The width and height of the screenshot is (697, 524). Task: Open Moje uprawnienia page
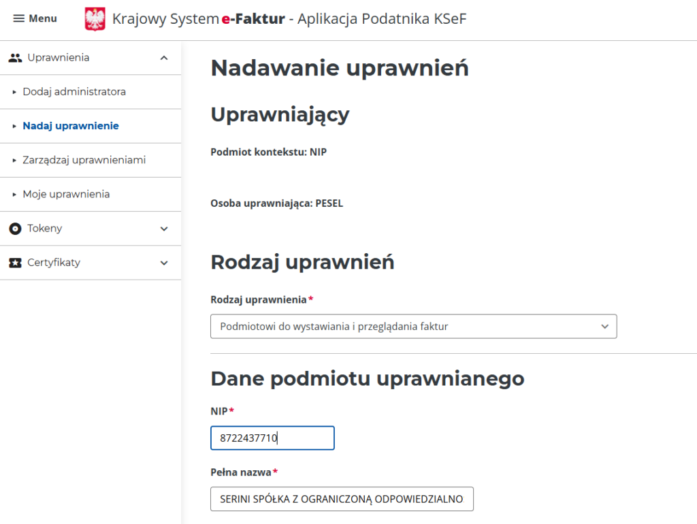click(66, 194)
